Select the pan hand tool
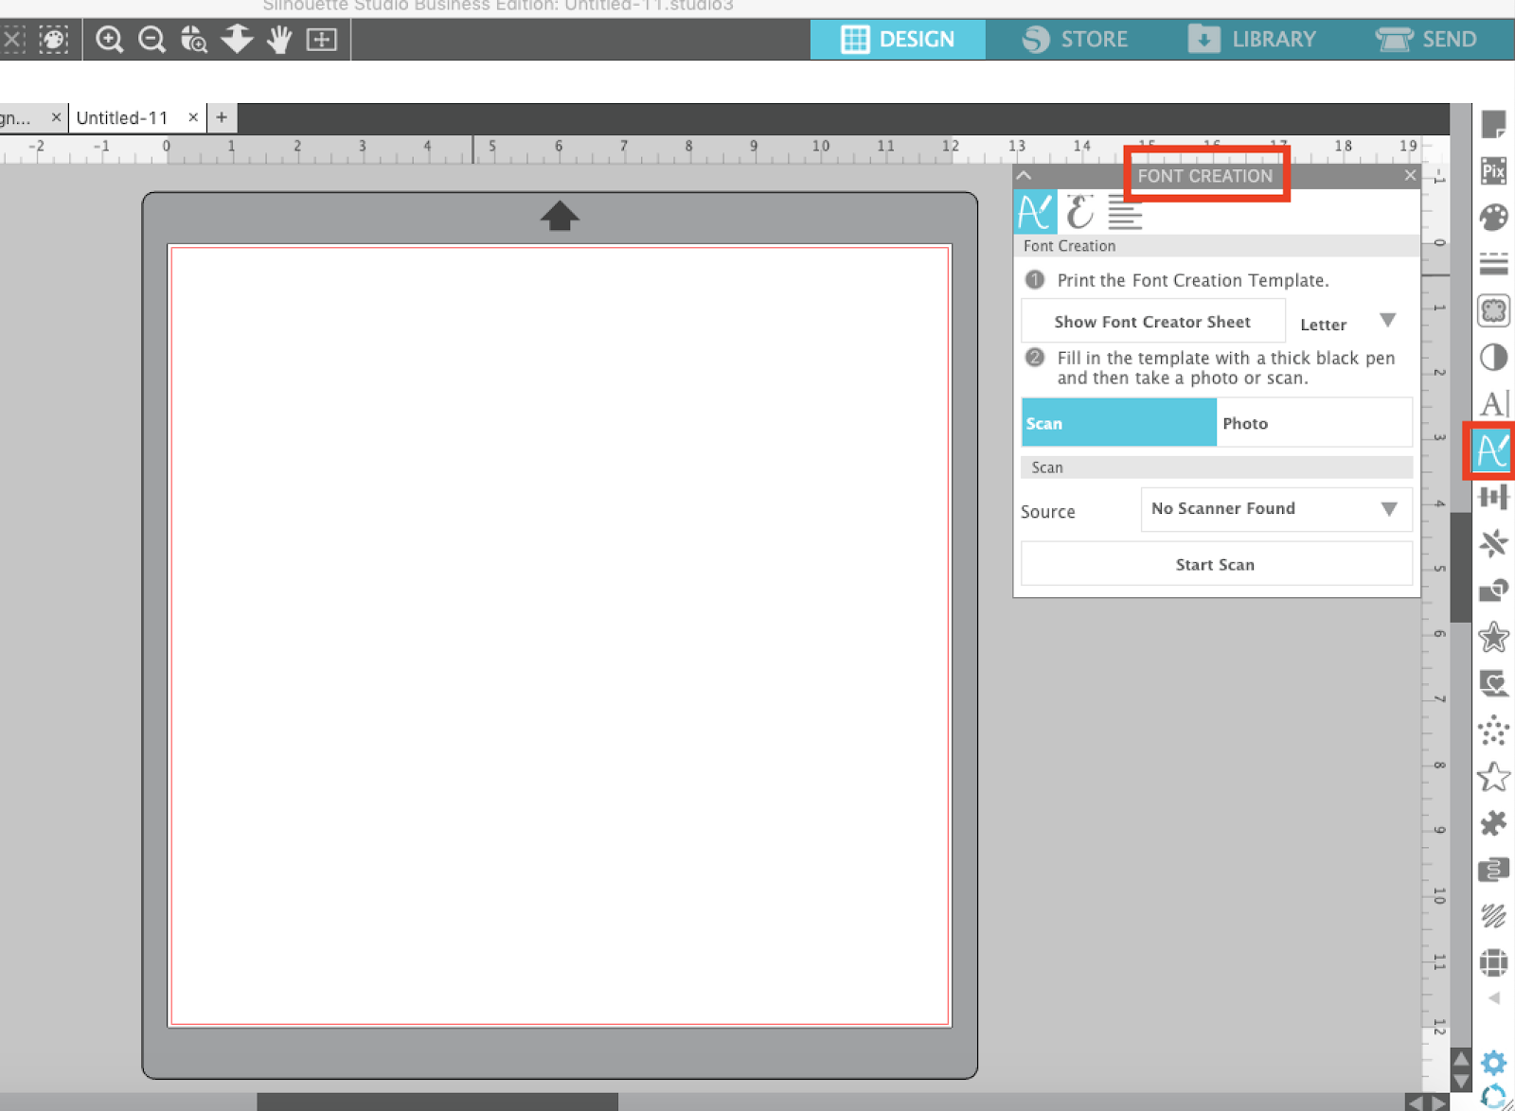 pyautogui.click(x=279, y=40)
